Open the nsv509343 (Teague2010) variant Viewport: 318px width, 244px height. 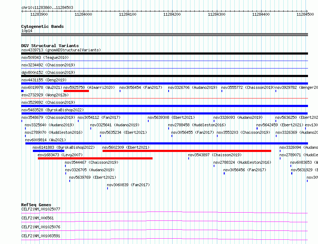(x=45, y=57)
